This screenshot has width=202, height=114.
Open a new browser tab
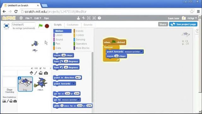pos(45,5)
